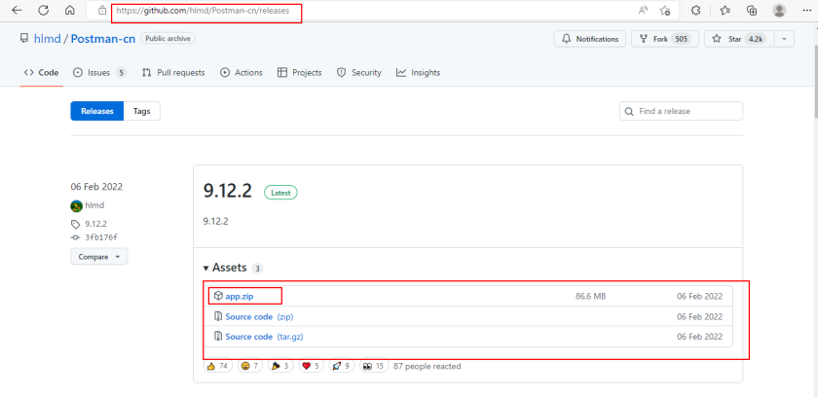The width and height of the screenshot is (818, 398).
Task: Open the browser profile avatar
Action: (x=779, y=10)
